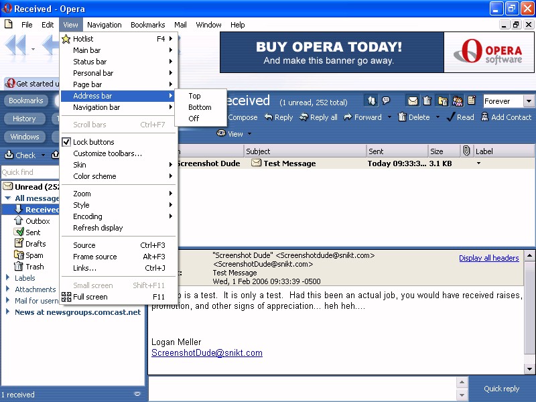Screen dimensions: 536x402
Task: Click the Trash folder icon in mail panel
Action: (19, 267)
